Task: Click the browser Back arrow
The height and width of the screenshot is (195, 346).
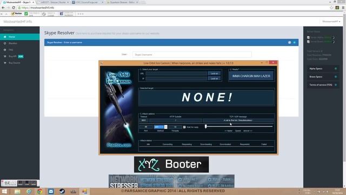Action: coord(3,8)
